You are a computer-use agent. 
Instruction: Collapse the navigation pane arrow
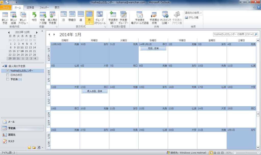click(x=42, y=31)
